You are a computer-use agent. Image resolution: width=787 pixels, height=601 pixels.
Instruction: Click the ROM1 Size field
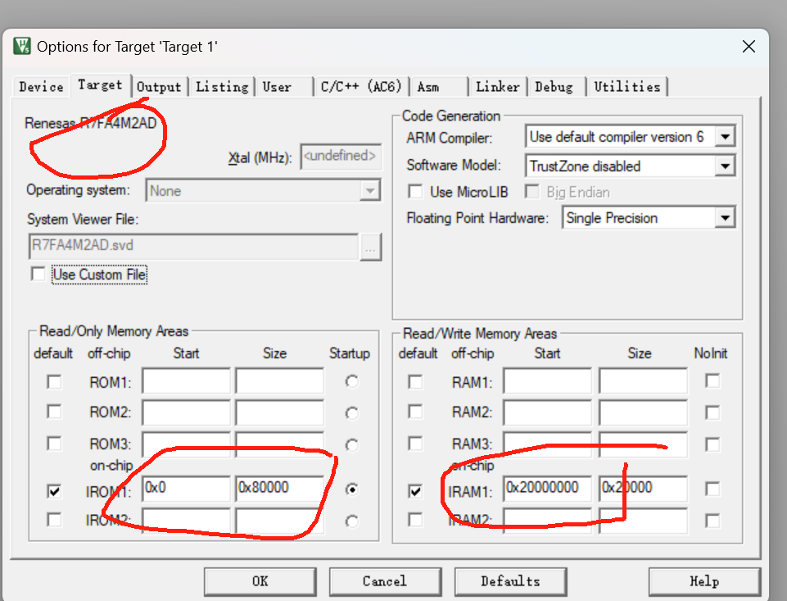click(x=279, y=381)
